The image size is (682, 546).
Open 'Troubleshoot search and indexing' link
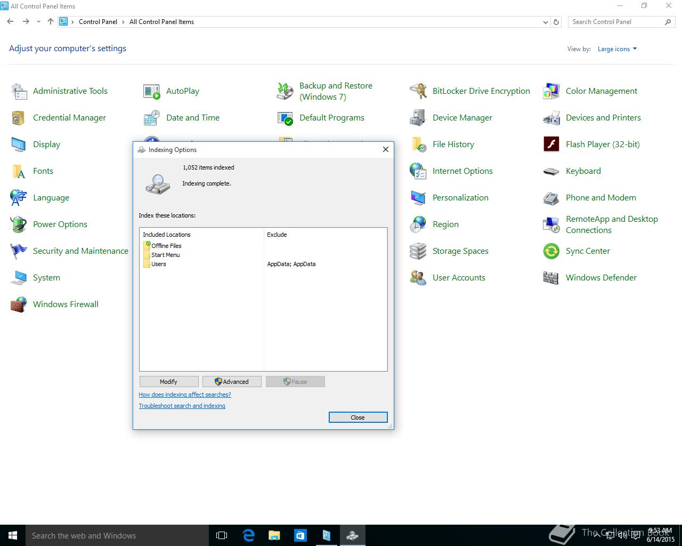point(182,406)
